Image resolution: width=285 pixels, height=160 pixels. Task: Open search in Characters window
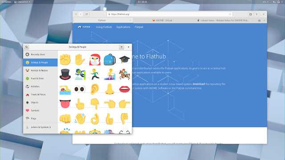(27, 47)
